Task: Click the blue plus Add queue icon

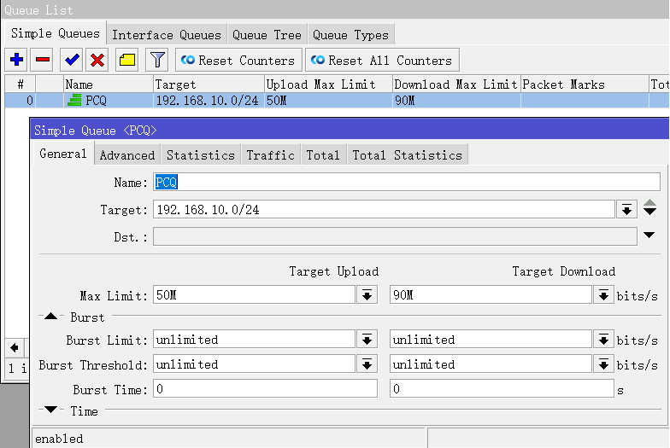Action: click(16, 60)
